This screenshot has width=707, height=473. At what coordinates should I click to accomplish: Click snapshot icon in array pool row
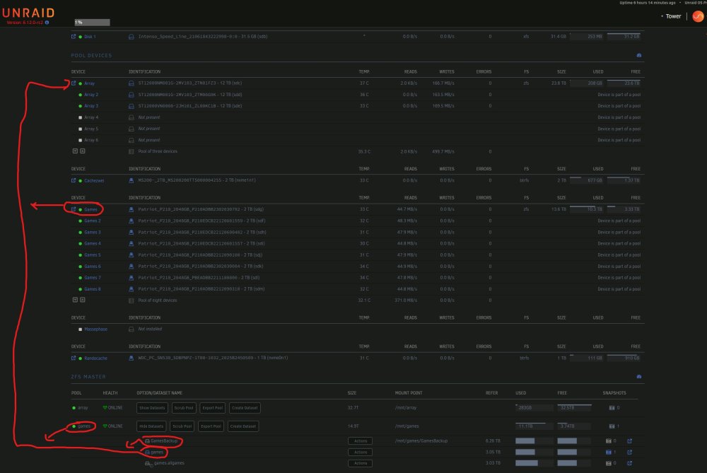[612, 408]
